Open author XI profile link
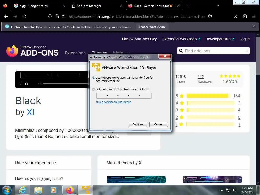The height and width of the screenshot is (195, 260). [30, 112]
